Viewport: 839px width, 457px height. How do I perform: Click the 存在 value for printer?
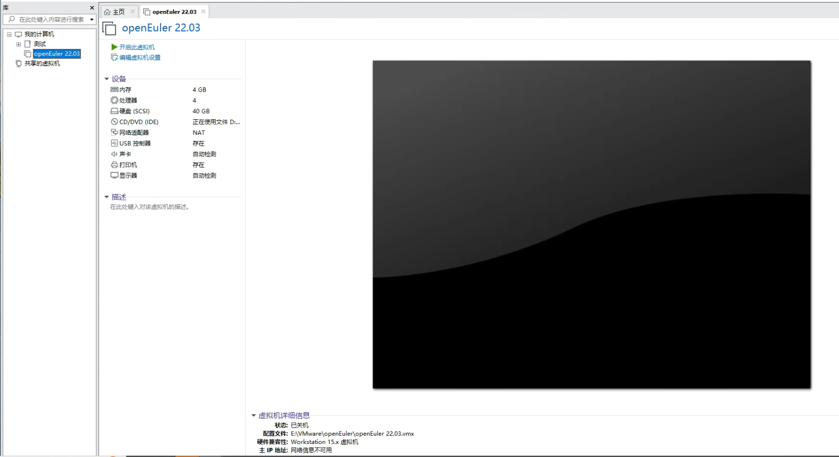pos(199,164)
